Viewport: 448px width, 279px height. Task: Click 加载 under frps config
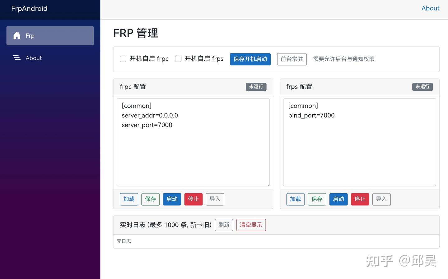coord(295,199)
